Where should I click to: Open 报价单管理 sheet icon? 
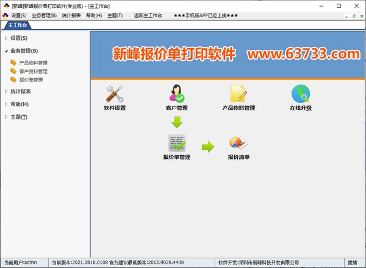(177, 143)
